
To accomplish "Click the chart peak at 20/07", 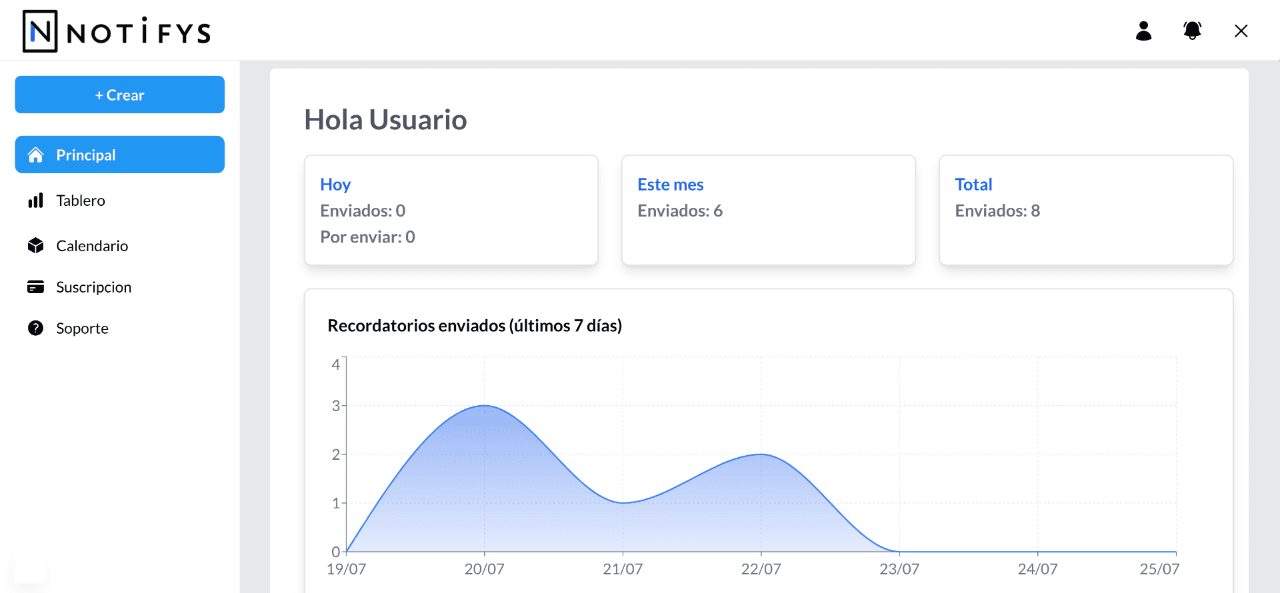I will 484,406.
